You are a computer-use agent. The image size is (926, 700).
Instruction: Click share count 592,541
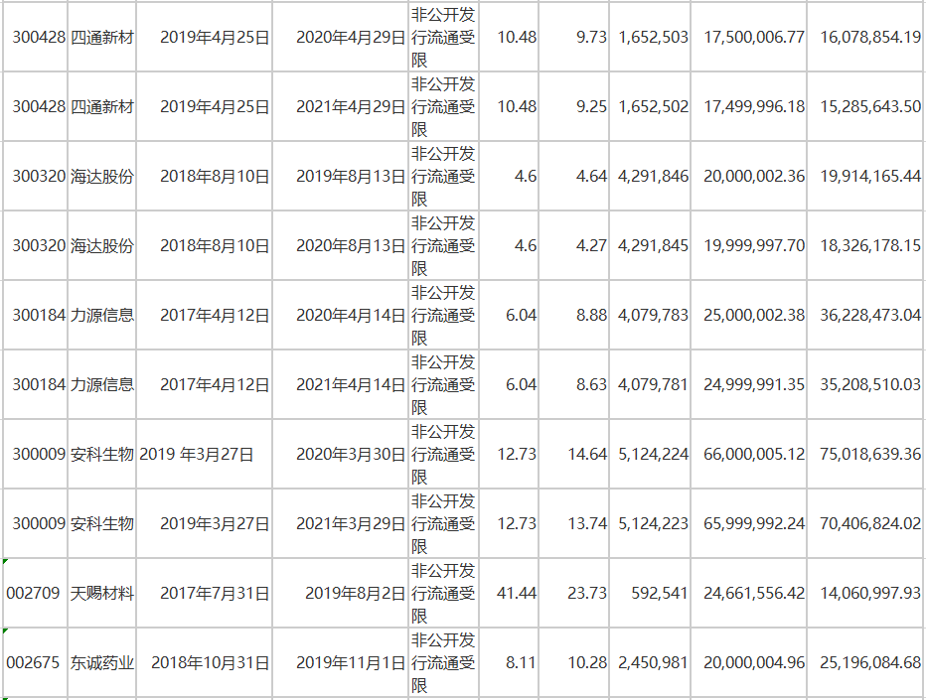click(x=649, y=593)
